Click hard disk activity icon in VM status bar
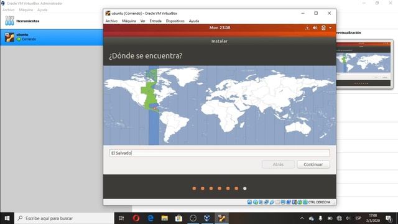 [249, 202]
